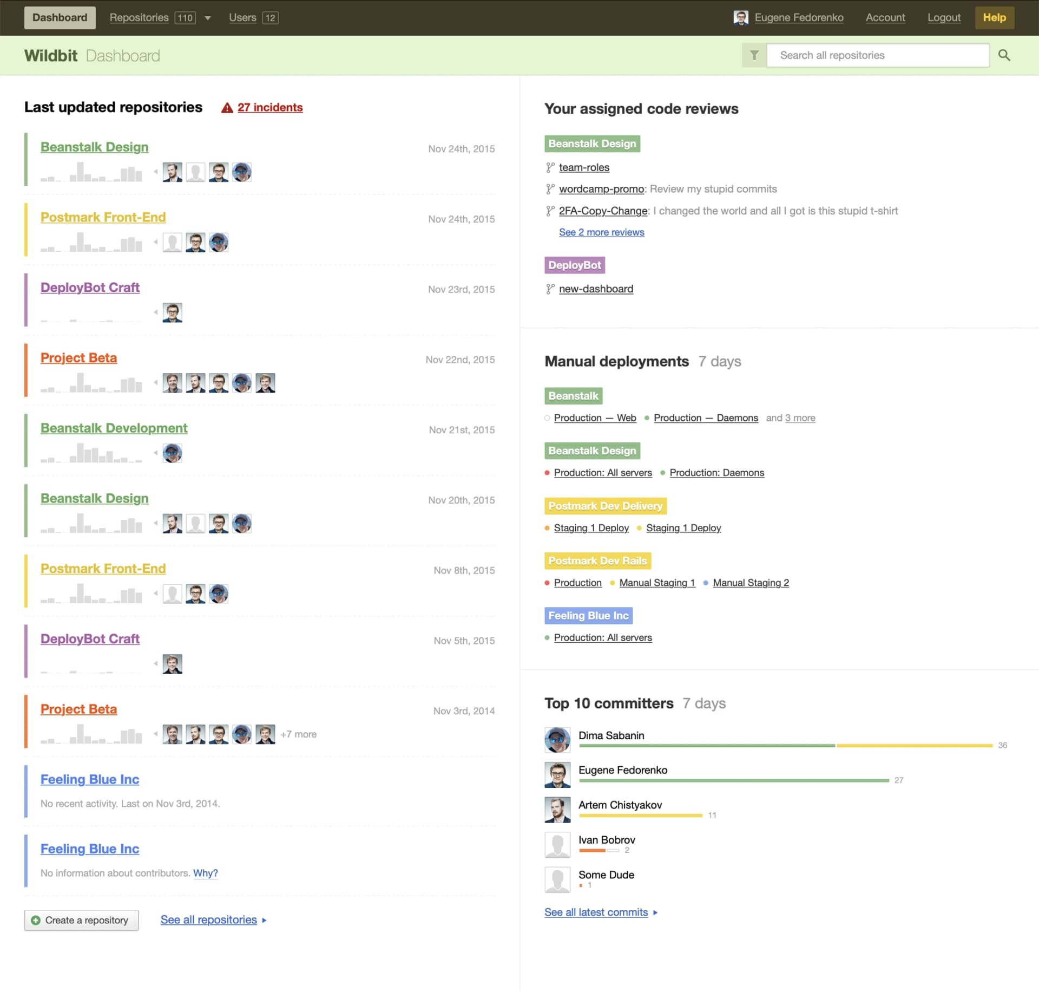The height and width of the screenshot is (991, 1039).
Task: Click last avatar in Project Beta Nov 22nd row
Action: click(x=265, y=383)
